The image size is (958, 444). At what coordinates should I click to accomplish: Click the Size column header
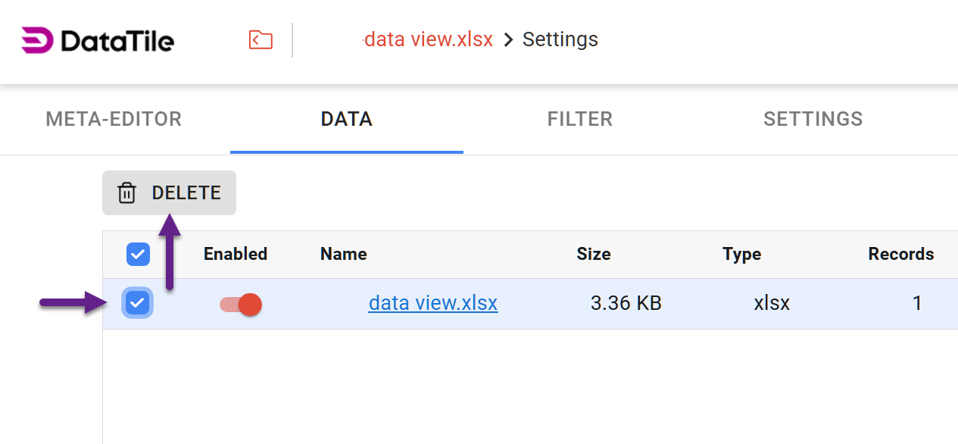coord(593,255)
